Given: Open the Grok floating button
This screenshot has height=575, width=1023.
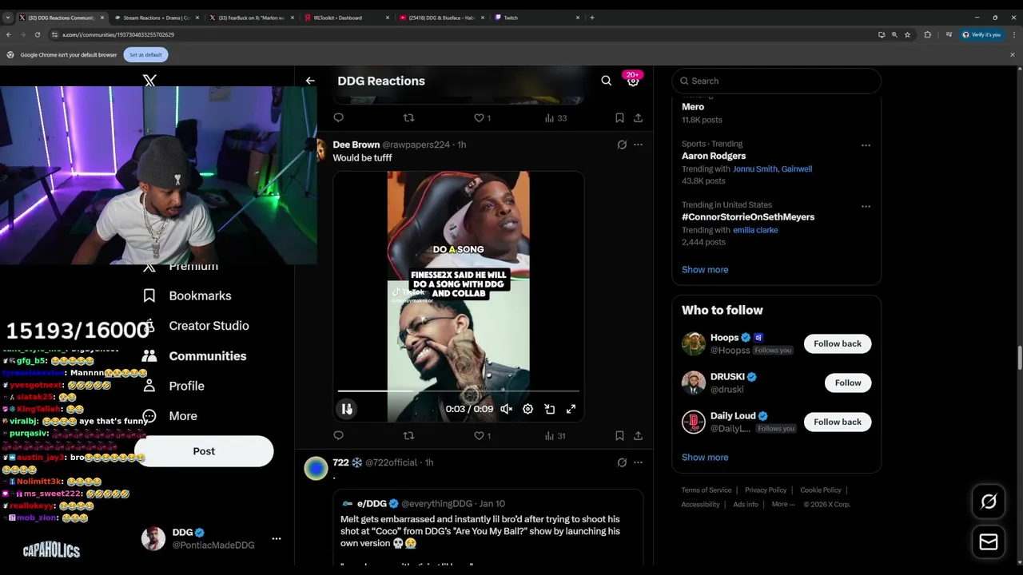Looking at the screenshot, I should coord(989,502).
